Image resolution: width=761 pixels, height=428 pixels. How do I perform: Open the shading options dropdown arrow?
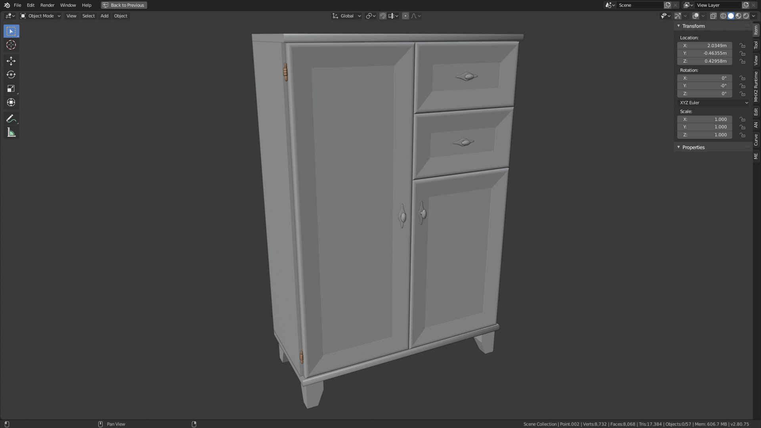tap(753, 16)
